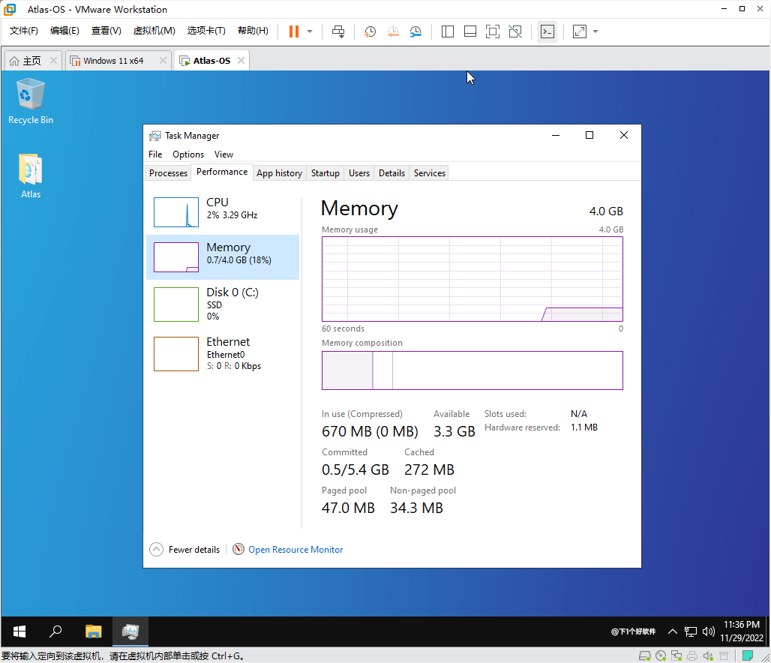Open the Snapshot Manager

[x=417, y=31]
